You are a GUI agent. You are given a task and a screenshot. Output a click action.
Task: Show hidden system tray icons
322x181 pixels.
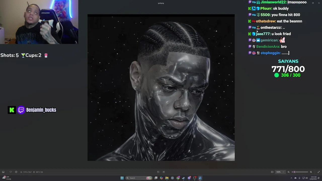292,178
